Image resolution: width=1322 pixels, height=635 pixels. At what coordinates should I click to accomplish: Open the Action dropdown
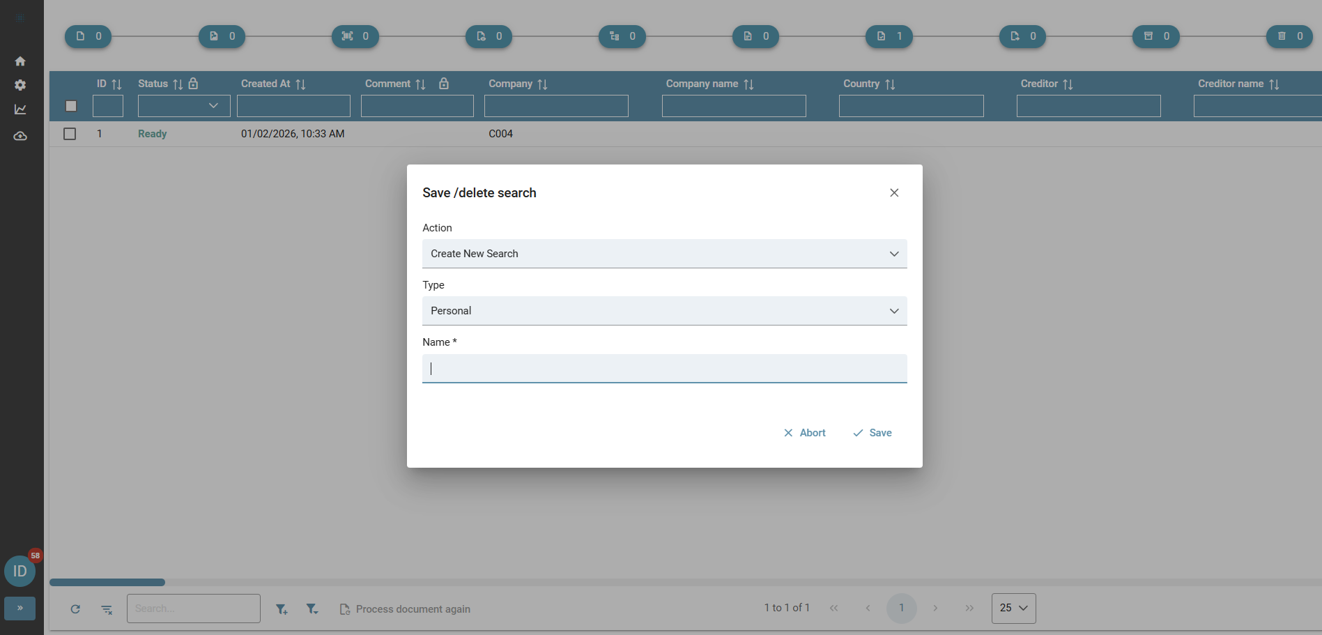pyautogui.click(x=664, y=254)
